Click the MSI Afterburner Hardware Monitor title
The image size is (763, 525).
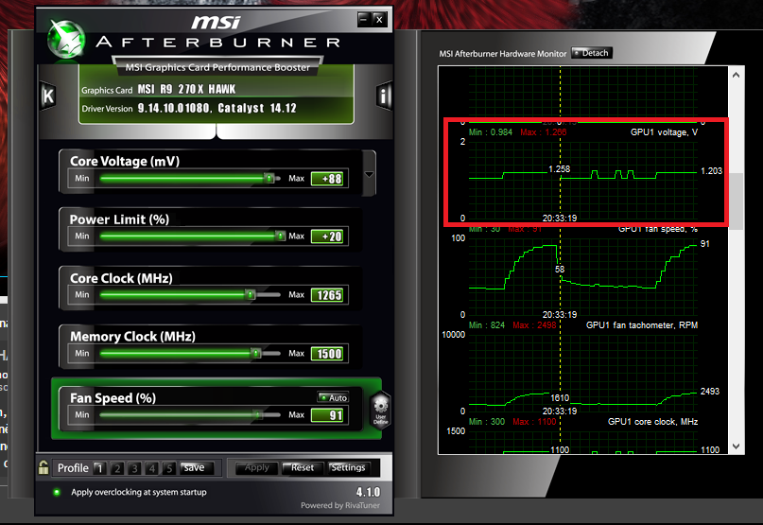coord(503,54)
